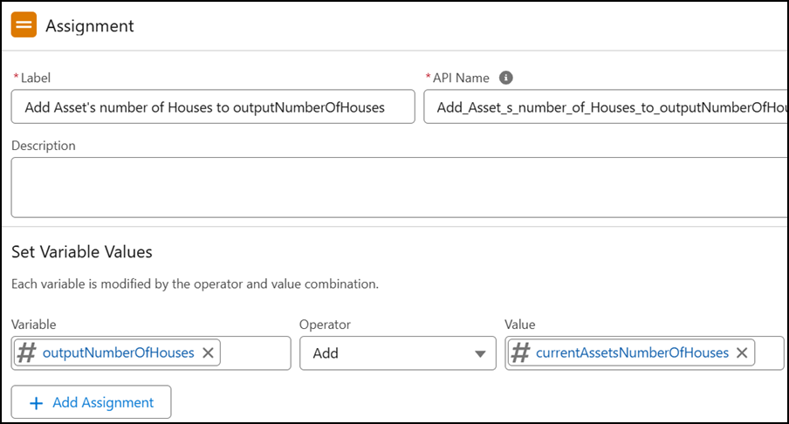Focus the Label text field
Image resolution: width=789 pixels, height=424 pixels.
pos(213,106)
